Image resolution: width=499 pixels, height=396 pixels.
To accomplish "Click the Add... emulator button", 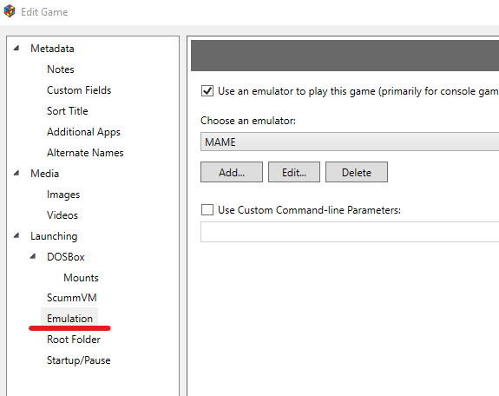I will tap(232, 172).
